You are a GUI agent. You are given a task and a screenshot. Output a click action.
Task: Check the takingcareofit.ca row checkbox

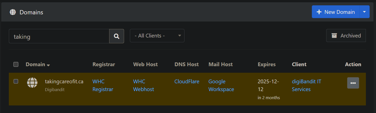pos(16,81)
